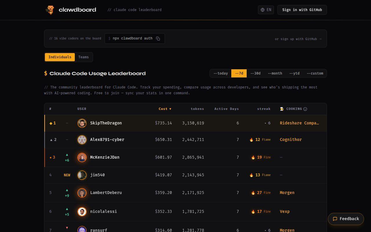This screenshot has width=371, height=232.
Task: Click the up-arrow +6 rank change for McKenzieJDan
Action: click(x=67, y=157)
